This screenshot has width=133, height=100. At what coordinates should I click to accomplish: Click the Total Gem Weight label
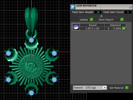coord(83,12)
